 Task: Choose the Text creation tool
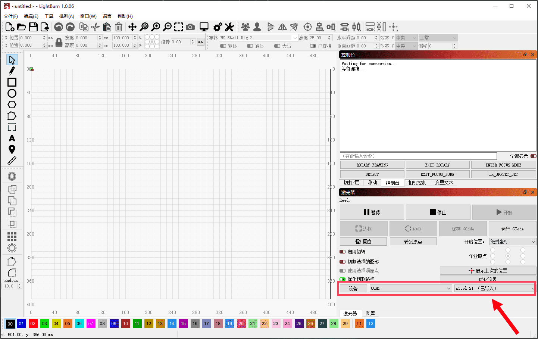point(12,138)
